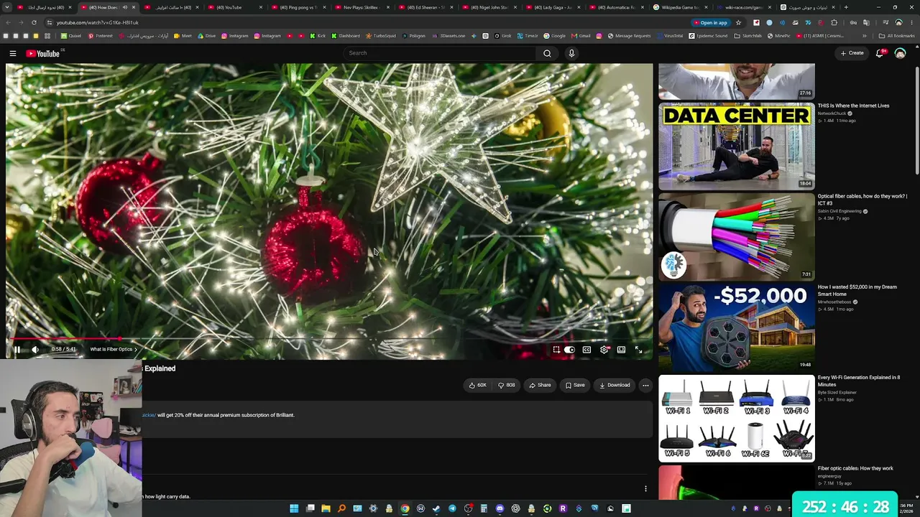The height and width of the screenshot is (517, 920).
Task: Open a new browser tab
Action: (x=845, y=7)
